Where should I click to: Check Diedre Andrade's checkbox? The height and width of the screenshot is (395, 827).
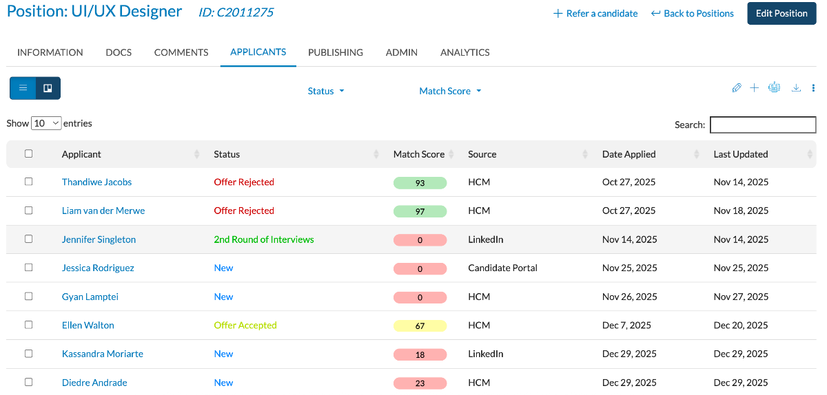29,382
